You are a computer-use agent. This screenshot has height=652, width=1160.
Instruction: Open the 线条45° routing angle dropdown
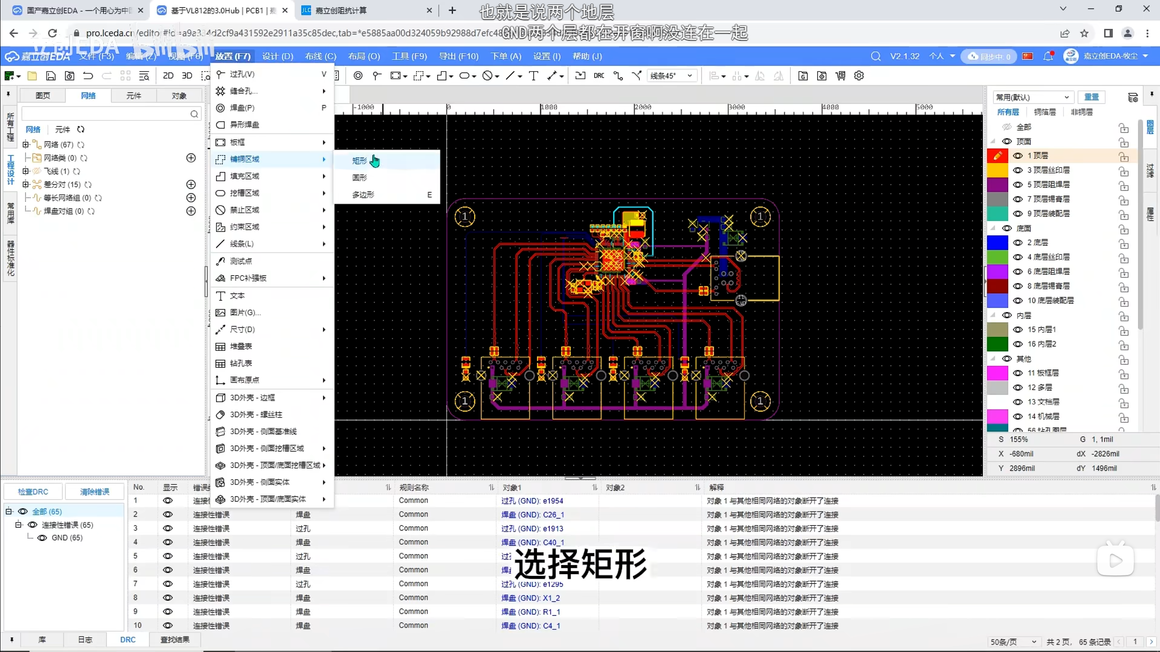click(672, 76)
